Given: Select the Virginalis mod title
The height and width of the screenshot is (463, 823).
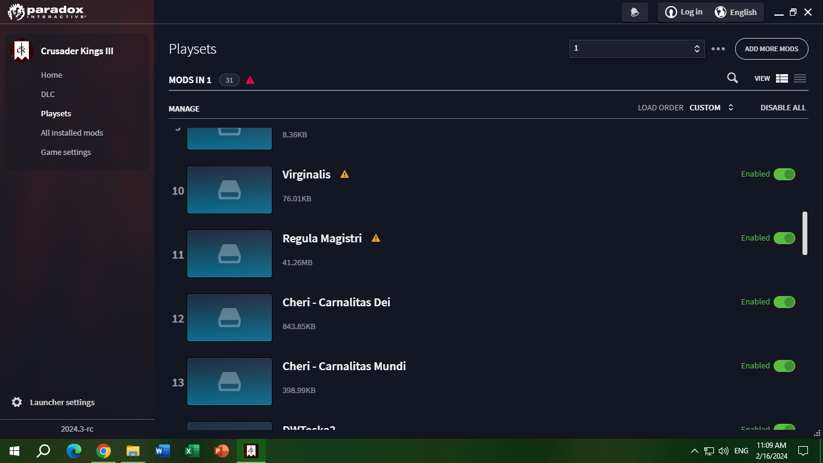Looking at the screenshot, I should coord(307,174).
